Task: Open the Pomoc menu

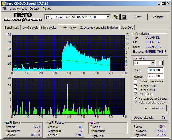Action: pos(47,9)
